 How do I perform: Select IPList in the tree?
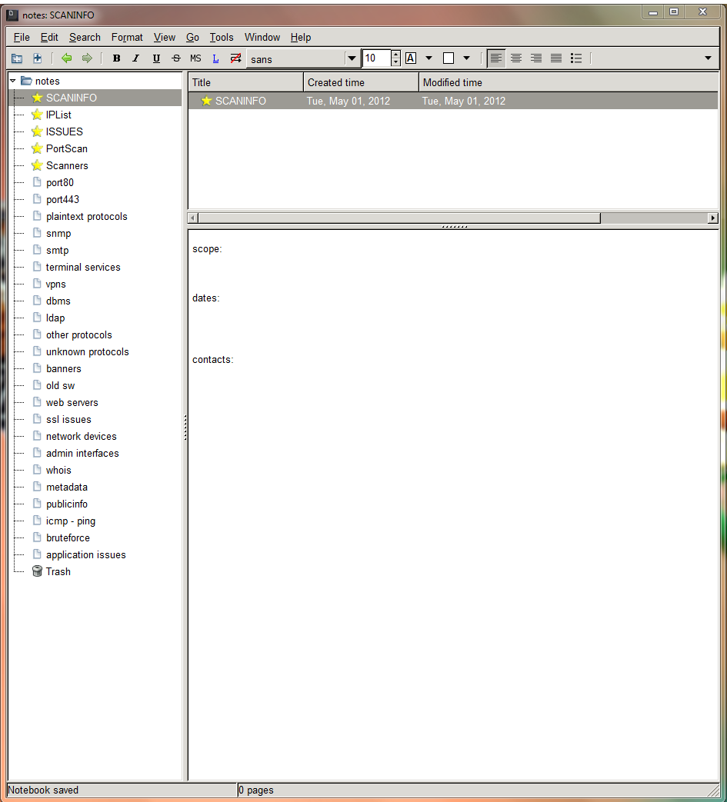pos(58,115)
